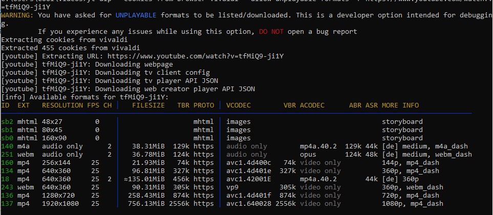Click format ID 243 for the vp9 video
Screen dimensions: 493x215
pyautogui.click(x=7, y=187)
